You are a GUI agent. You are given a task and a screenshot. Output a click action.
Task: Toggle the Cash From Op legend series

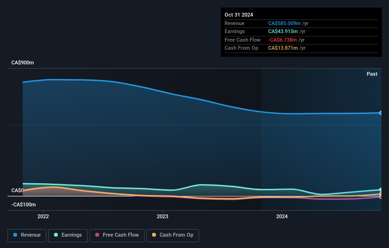click(x=172, y=235)
